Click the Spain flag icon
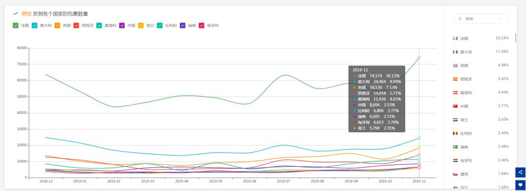 [455, 79]
